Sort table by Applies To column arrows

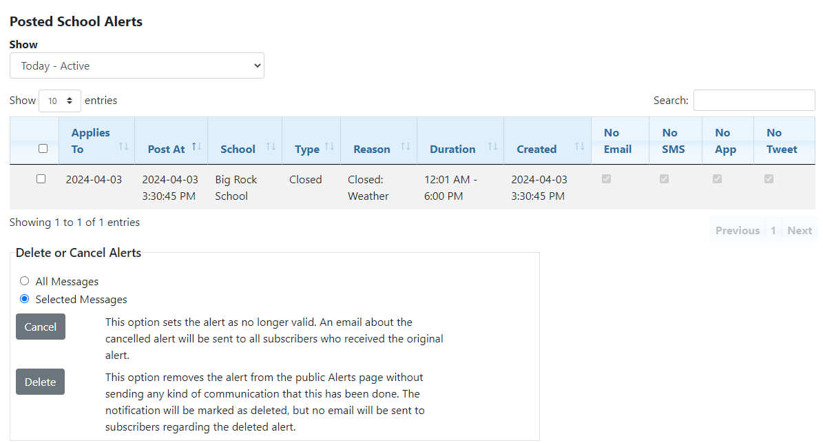click(124, 147)
